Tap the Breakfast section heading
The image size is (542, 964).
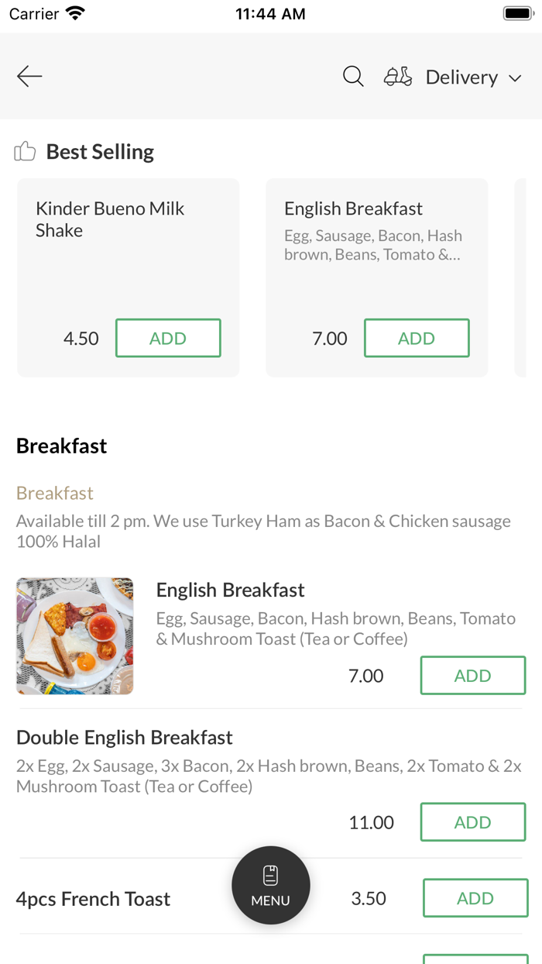61,446
